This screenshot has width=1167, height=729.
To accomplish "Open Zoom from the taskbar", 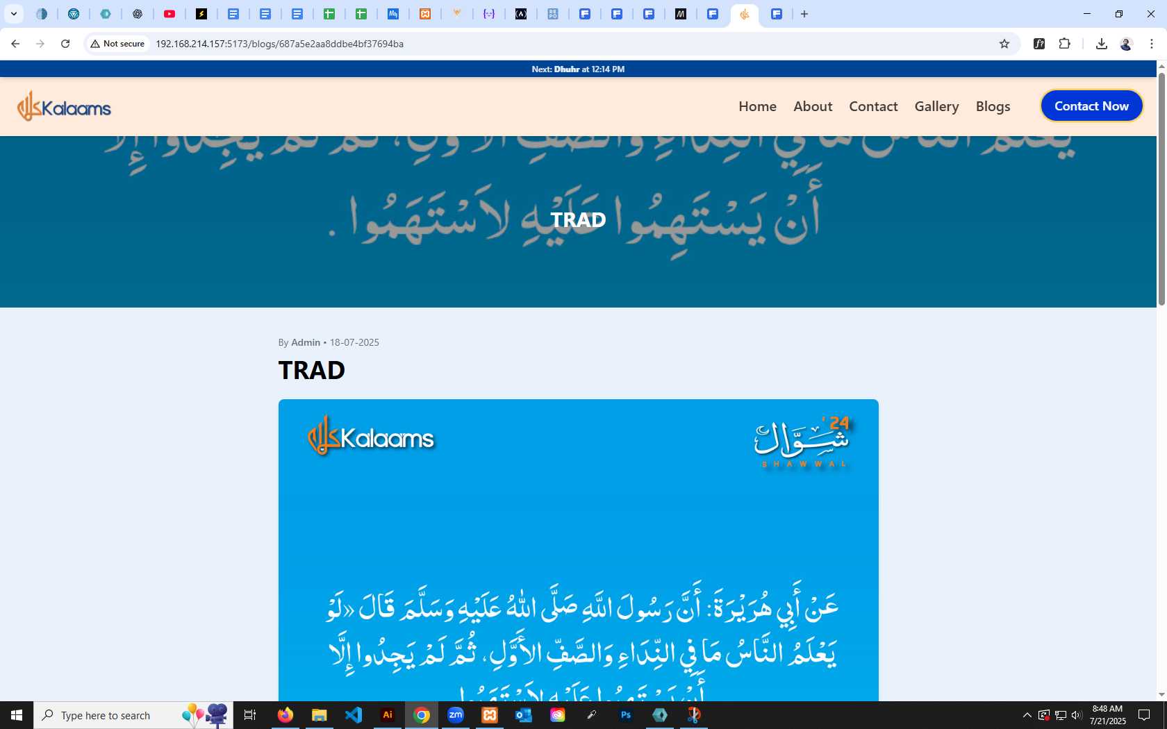I will pos(456,715).
